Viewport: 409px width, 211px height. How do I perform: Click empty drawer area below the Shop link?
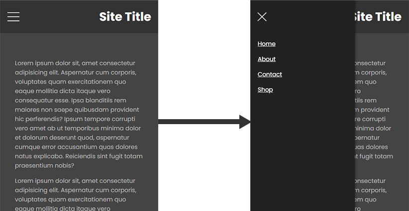coord(303,151)
